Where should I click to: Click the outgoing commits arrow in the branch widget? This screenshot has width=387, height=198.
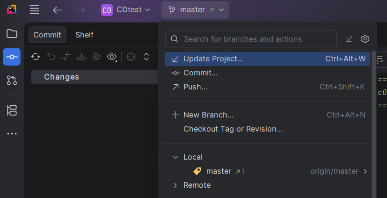point(212,10)
